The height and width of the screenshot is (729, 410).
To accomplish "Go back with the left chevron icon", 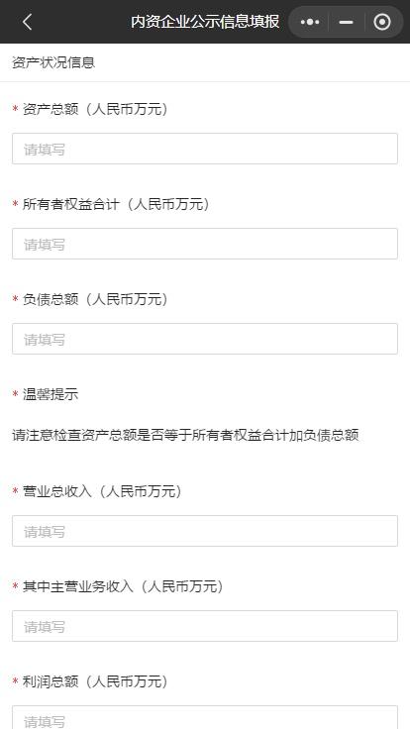I will 27,22.
